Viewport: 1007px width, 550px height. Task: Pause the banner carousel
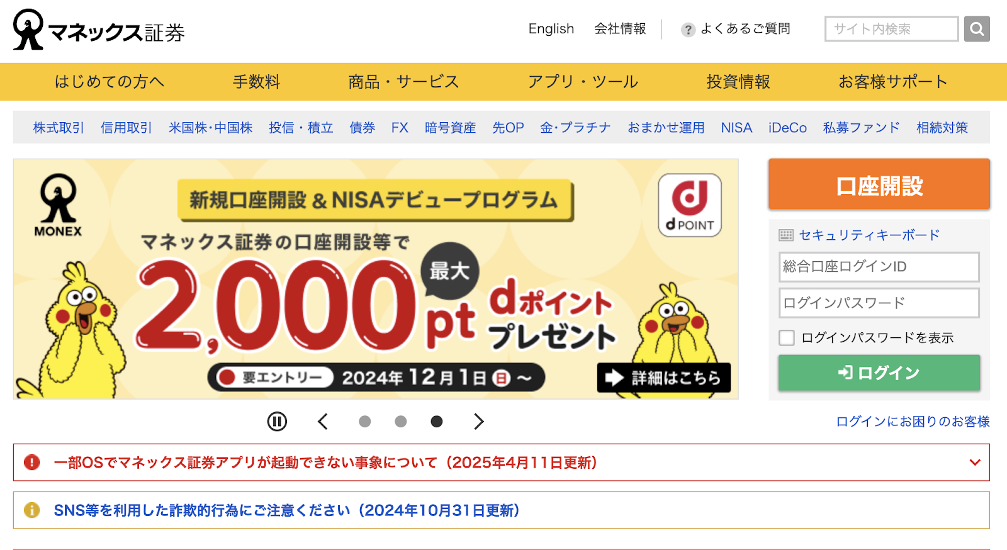click(277, 421)
